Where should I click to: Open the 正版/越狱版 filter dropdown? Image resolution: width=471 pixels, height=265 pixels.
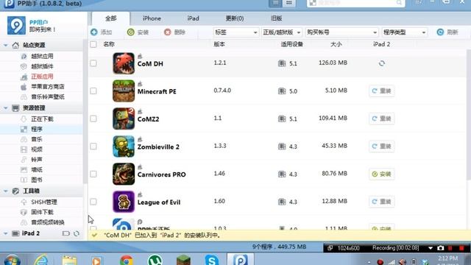coord(282,32)
